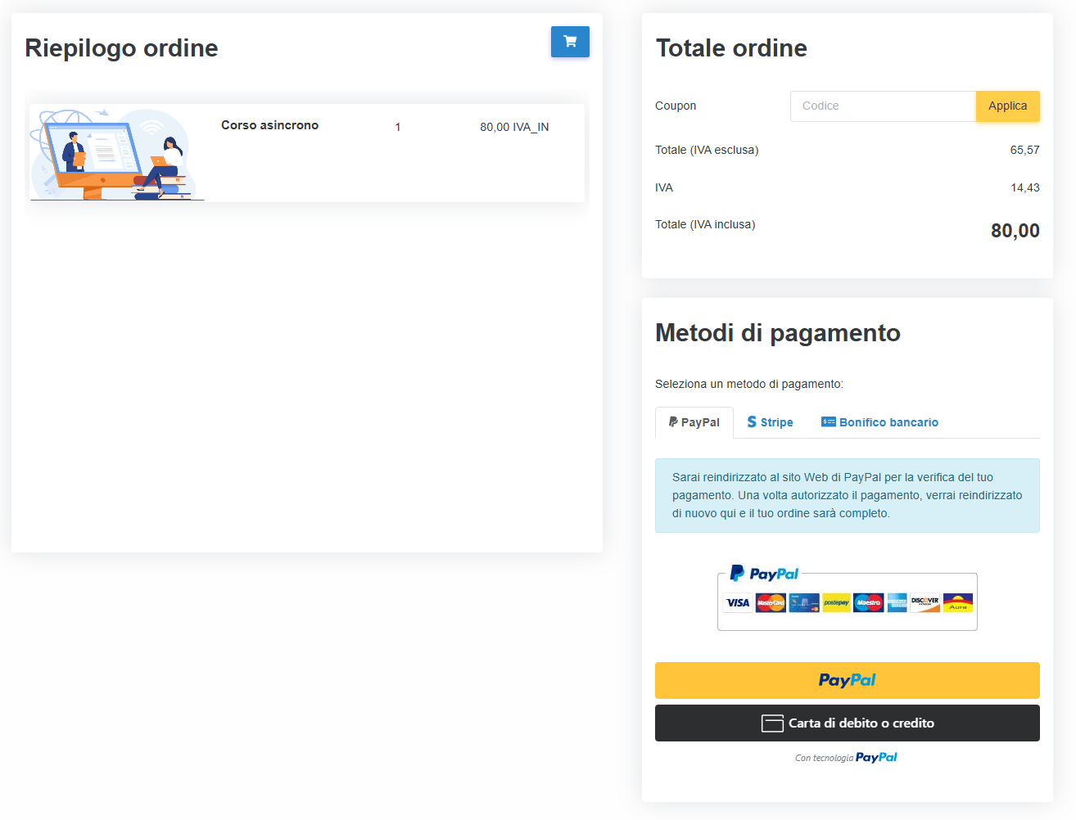Click the Corso asincrono course thumbnail
Viewport: 1076px width, 820px height.
[x=116, y=154]
